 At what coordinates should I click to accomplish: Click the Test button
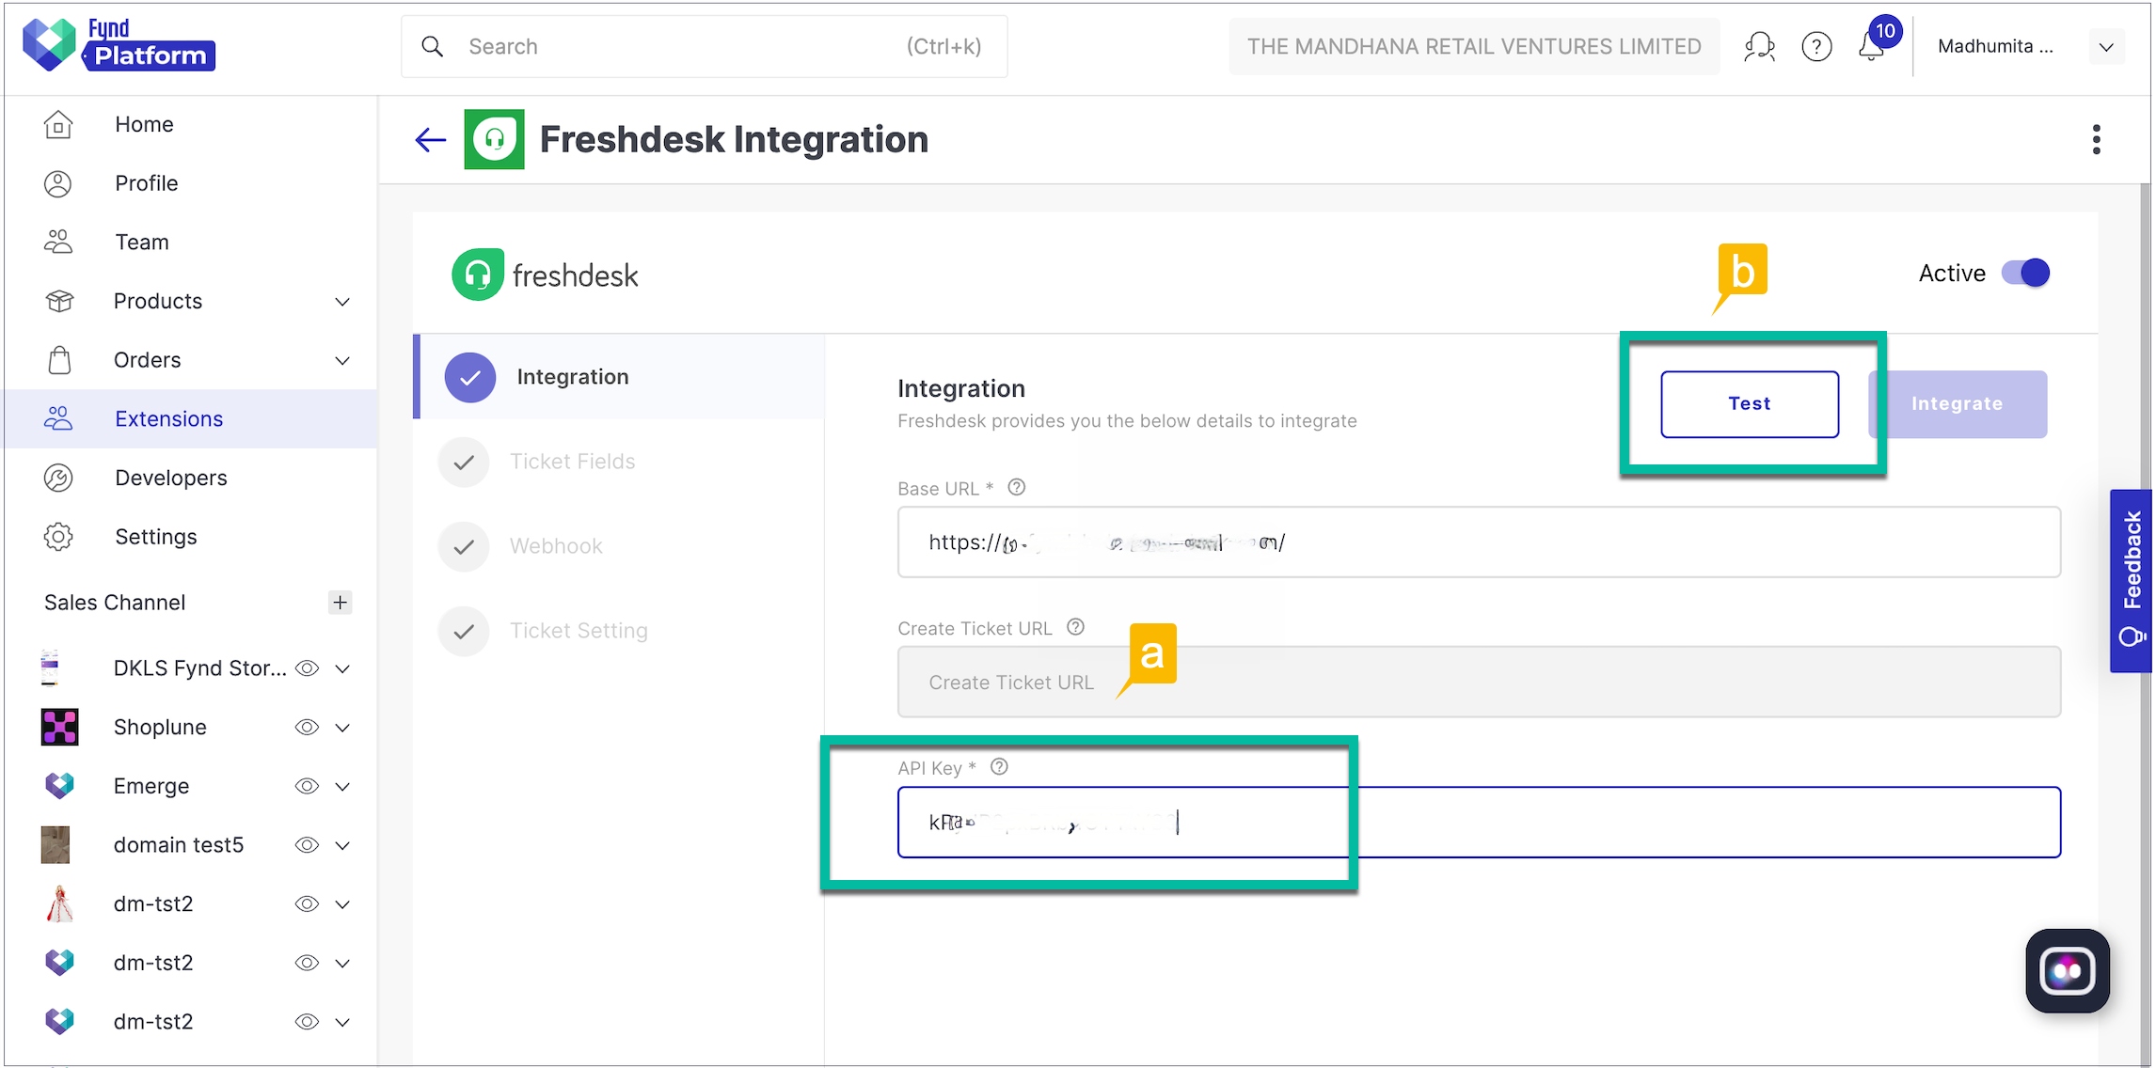point(1749,403)
